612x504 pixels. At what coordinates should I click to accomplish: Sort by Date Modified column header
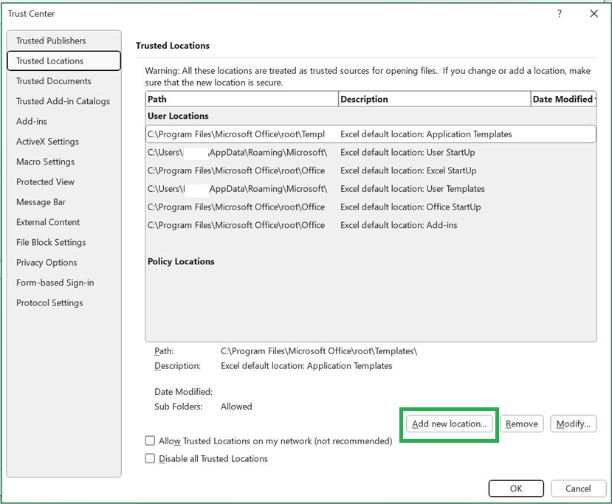click(563, 99)
